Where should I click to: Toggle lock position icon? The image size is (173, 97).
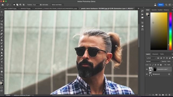(x=155, y=65)
